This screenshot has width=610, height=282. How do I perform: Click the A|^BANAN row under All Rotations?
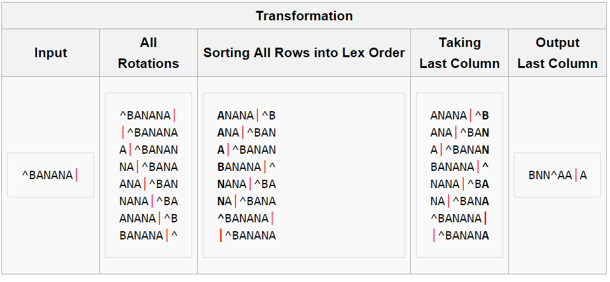(148, 149)
